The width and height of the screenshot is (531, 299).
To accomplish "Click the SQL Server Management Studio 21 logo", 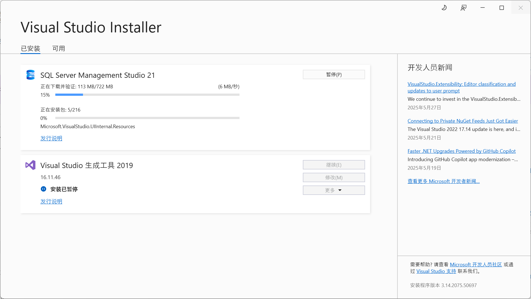I will click(30, 75).
